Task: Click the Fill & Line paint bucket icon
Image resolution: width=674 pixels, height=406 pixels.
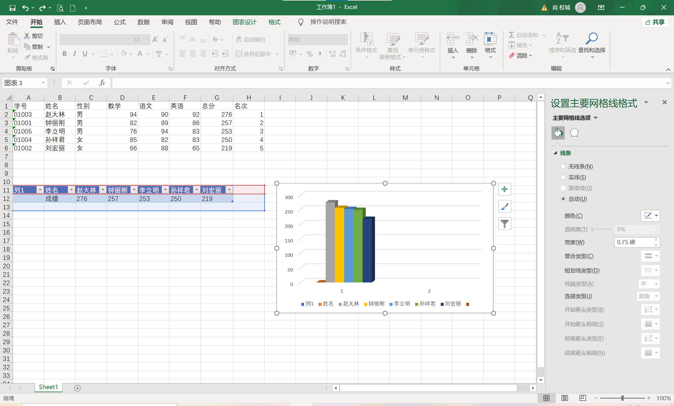Action: (558, 133)
